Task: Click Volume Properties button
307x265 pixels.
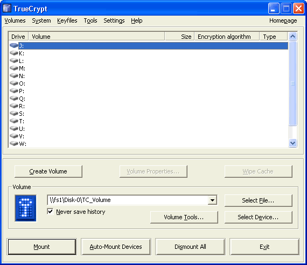Action: tap(153, 171)
